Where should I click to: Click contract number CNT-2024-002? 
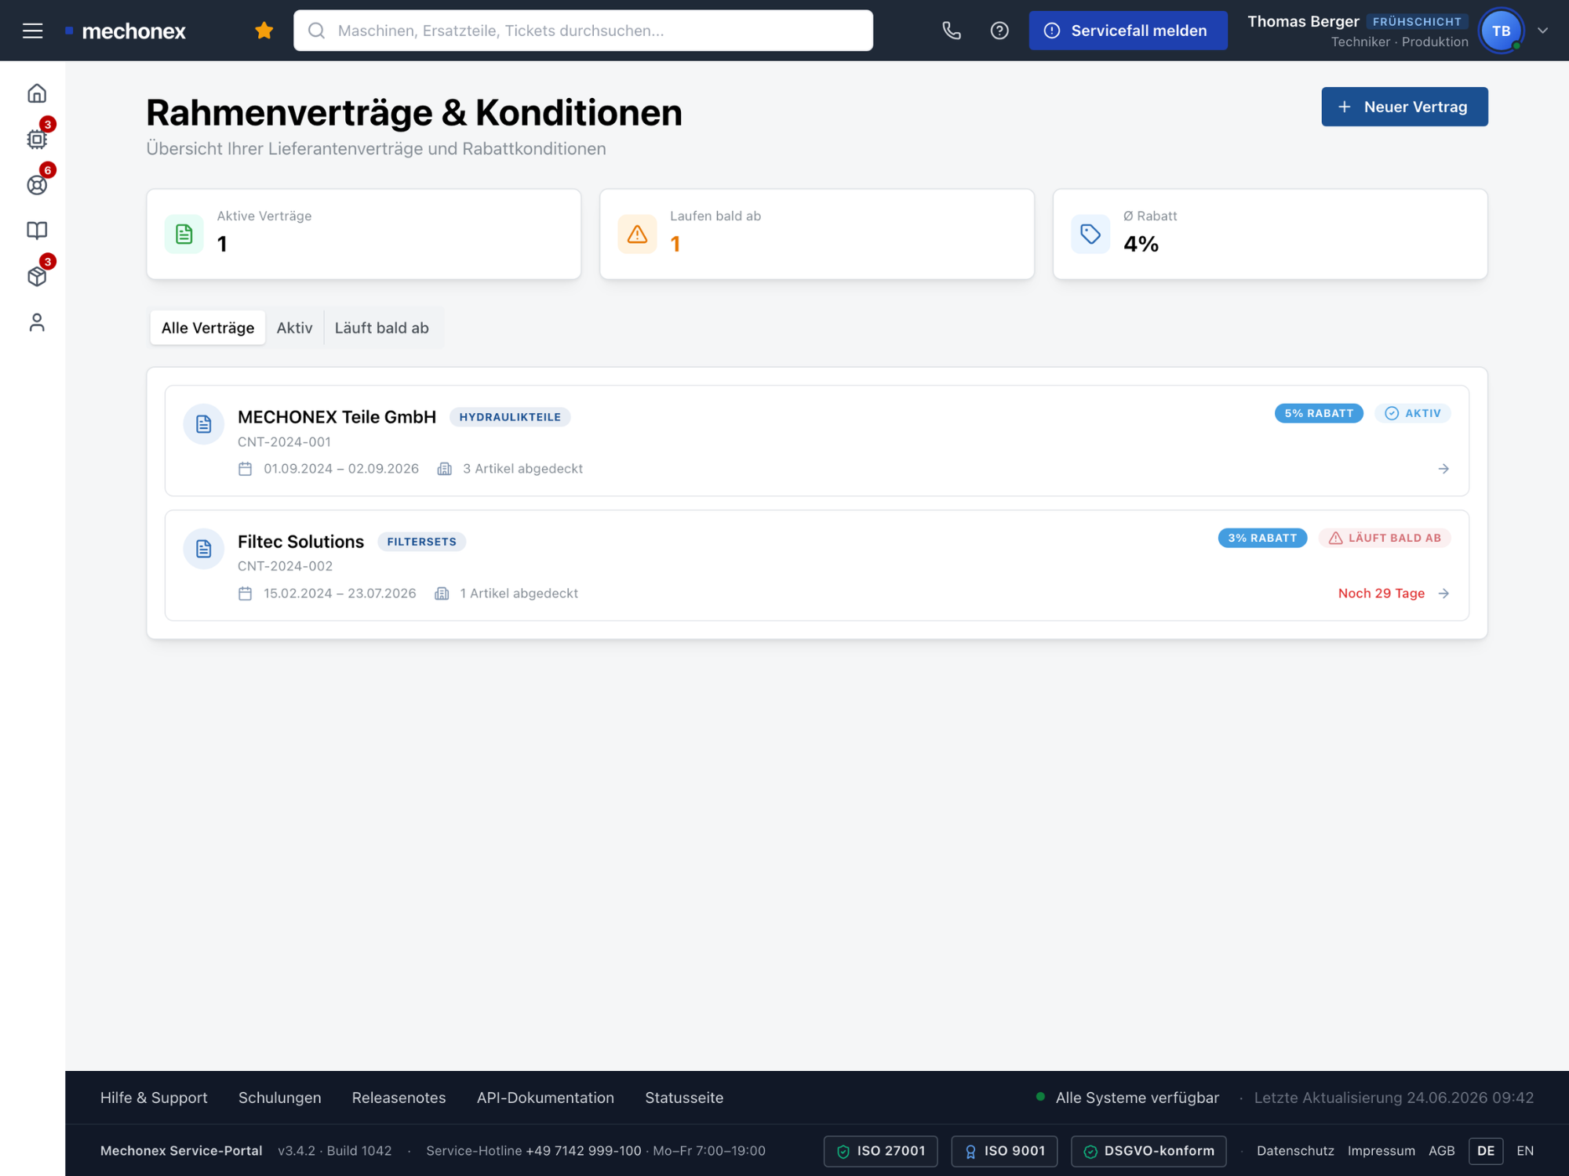285,566
